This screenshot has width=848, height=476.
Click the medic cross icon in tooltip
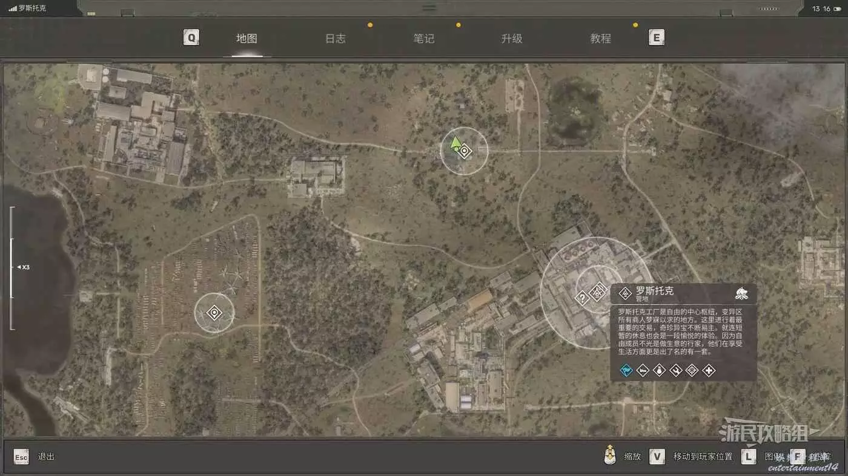click(709, 370)
